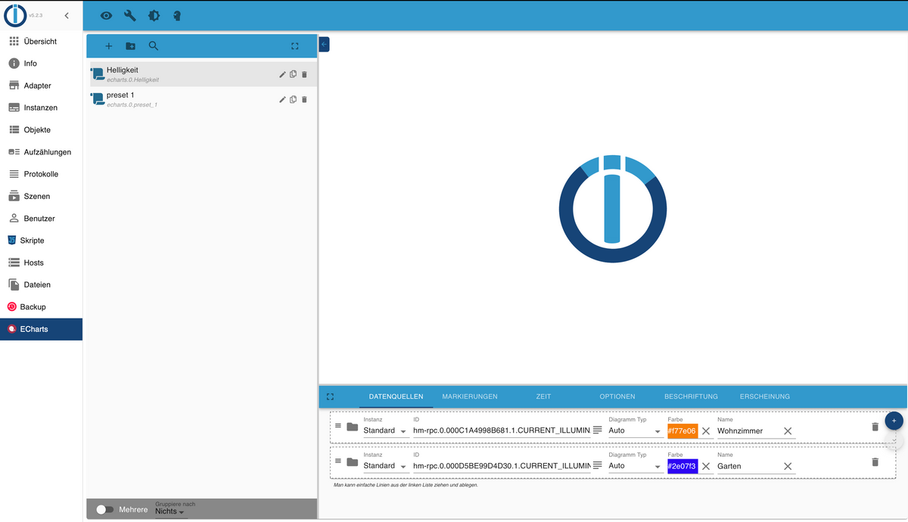The height and width of the screenshot is (522, 908).
Task: Click the drag handle of the Wohnzimmer line
Action: [x=338, y=426]
